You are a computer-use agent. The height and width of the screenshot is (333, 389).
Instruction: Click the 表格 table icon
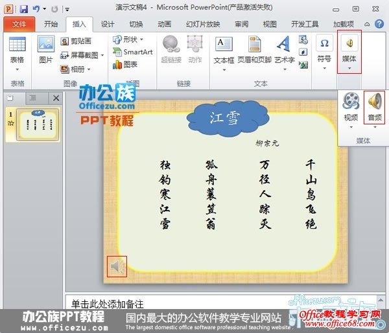coord(17,45)
